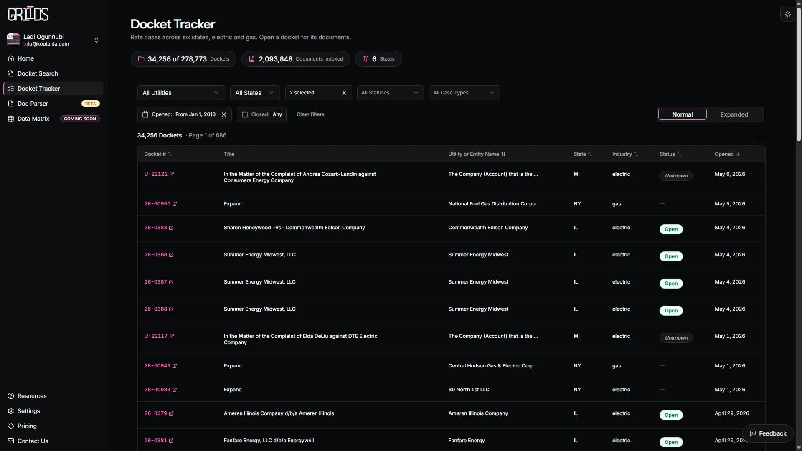Sort by Docket # column arrows
The image size is (802, 451).
(x=170, y=154)
